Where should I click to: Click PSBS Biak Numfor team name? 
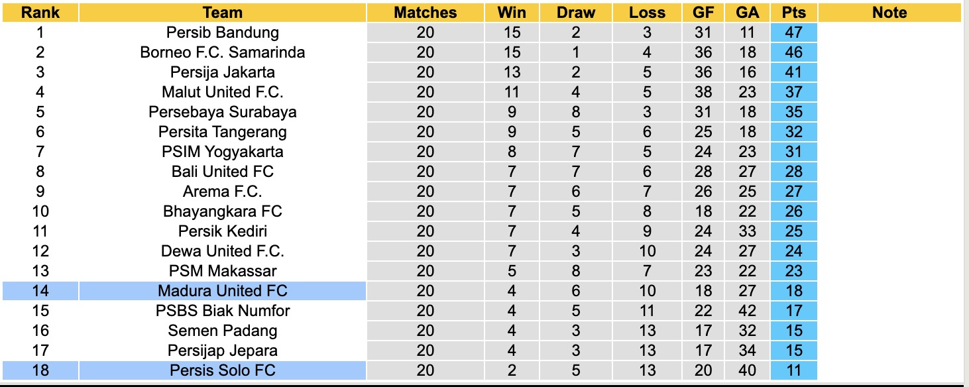223,311
